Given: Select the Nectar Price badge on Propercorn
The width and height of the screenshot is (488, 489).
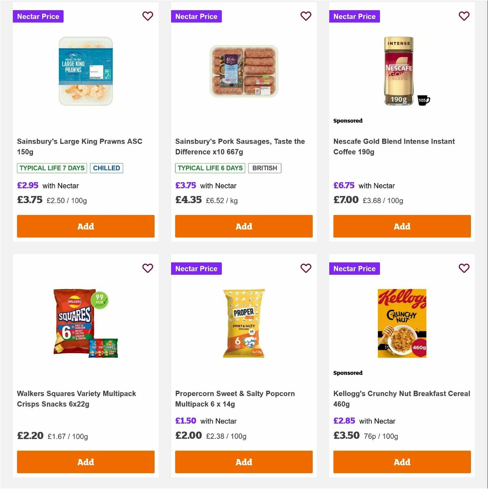Looking at the screenshot, I should point(196,269).
